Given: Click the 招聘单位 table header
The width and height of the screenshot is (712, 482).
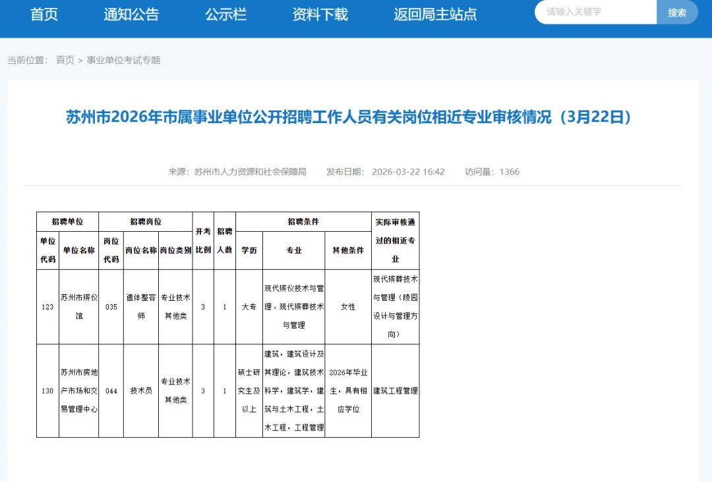Looking at the screenshot, I should point(67,222).
